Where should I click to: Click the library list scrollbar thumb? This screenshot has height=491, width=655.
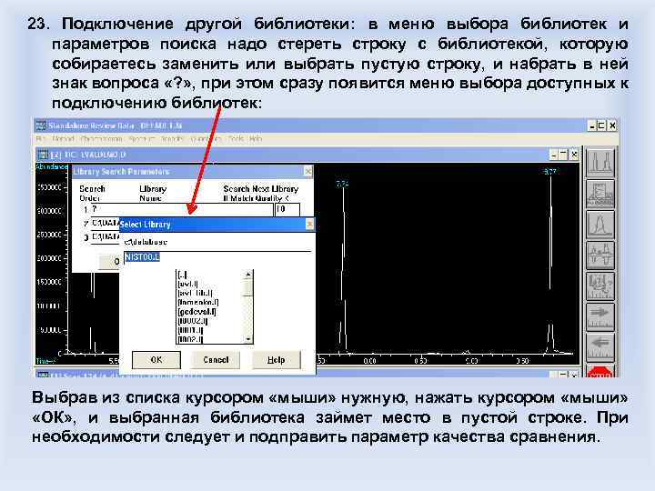click(x=248, y=287)
